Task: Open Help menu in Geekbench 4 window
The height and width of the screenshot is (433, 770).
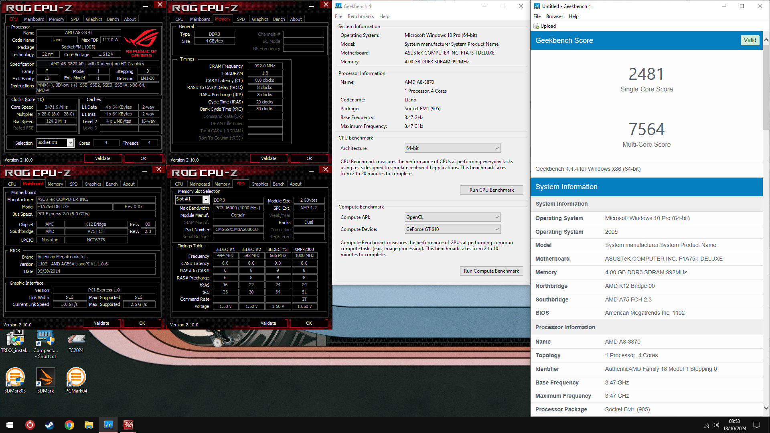Action: click(x=384, y=16)
